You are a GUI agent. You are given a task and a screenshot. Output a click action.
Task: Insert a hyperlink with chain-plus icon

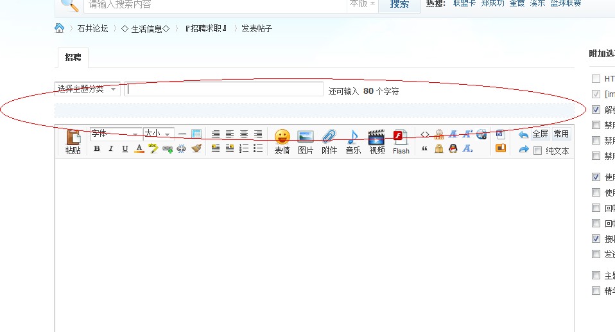168,149
